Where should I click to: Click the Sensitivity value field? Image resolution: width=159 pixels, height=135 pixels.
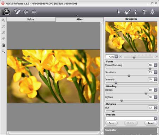(151, 72)
